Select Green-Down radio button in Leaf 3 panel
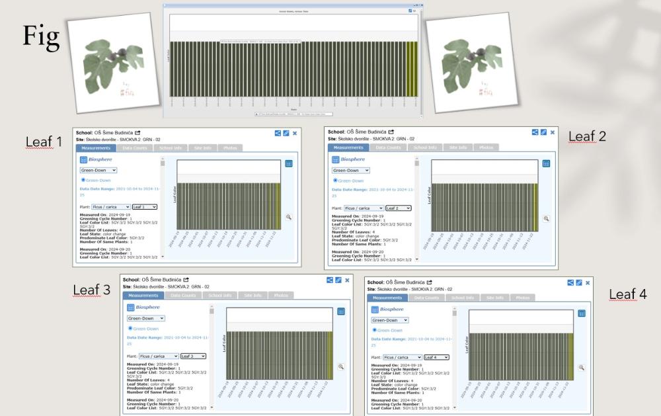 coord(130,328)
